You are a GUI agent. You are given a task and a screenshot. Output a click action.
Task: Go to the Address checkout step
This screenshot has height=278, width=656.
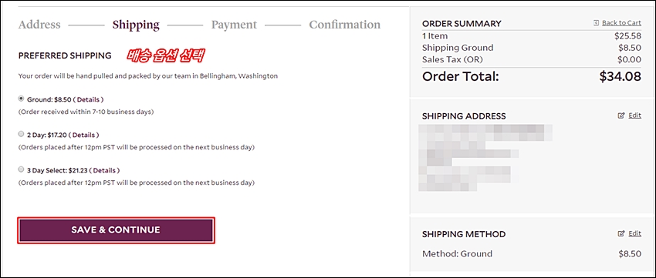(x=39, y=25)
